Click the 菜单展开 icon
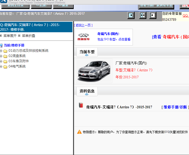The image size is (189, 155). pos(1,35)
